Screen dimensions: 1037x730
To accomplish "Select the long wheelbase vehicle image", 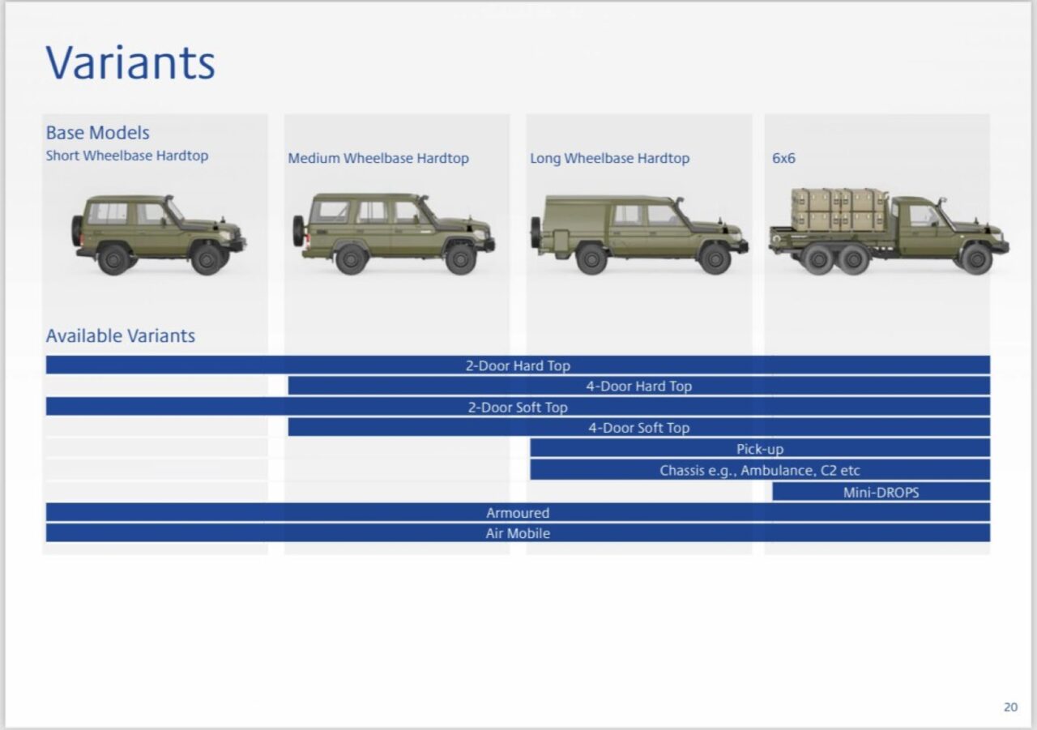I will coord(639,234).
